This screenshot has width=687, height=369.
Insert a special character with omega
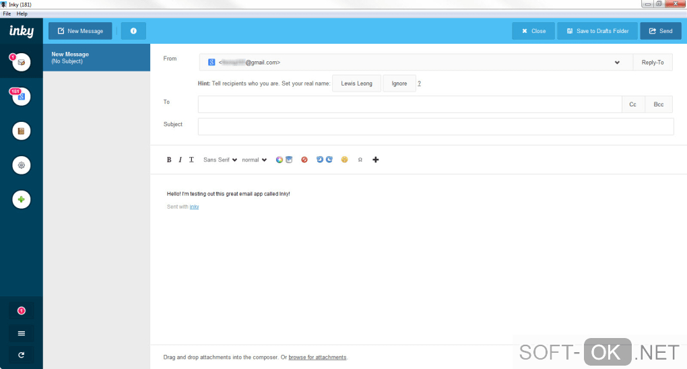[x=360, y=160]
